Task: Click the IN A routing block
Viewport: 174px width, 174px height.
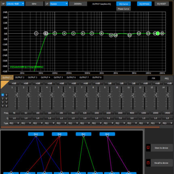Action: coord(36,134)
